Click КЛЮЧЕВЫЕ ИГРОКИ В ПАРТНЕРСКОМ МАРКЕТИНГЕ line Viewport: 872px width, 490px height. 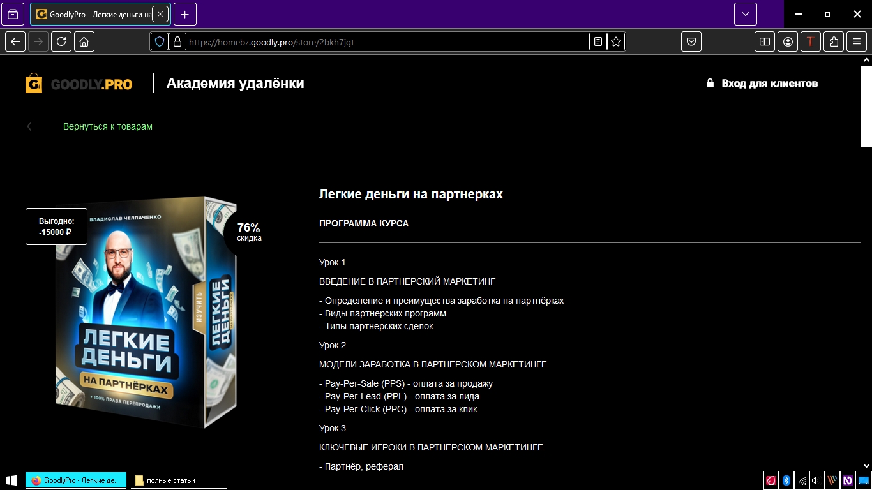pyautogui.click(x=431, y=447)
